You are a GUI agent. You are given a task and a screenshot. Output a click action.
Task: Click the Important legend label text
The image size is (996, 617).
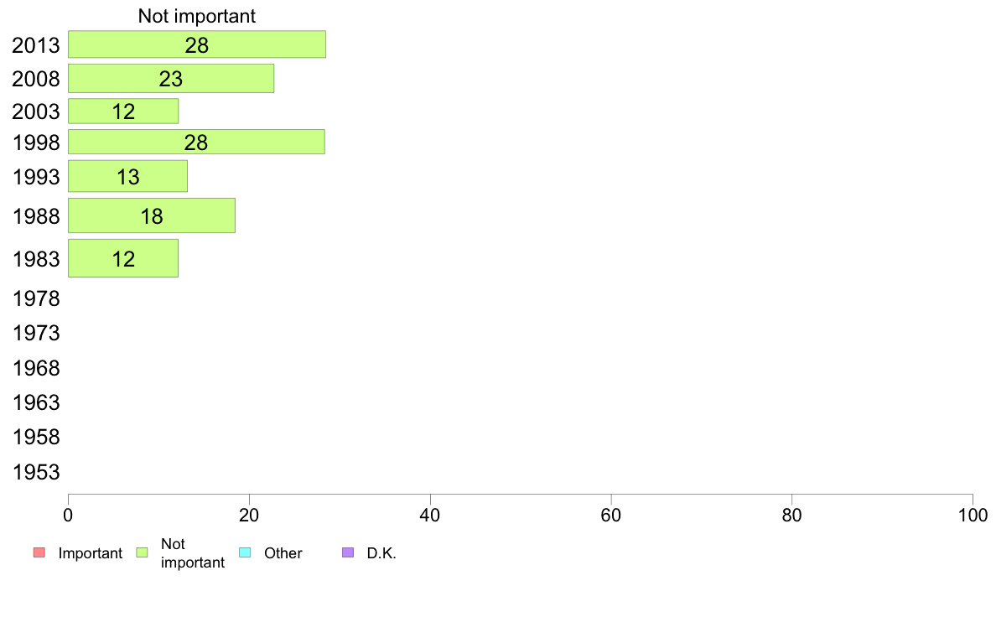91,552
